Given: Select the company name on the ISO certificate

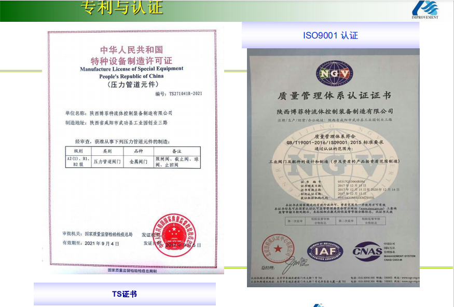Looking at the screenshot, I should tap(335, 111).
